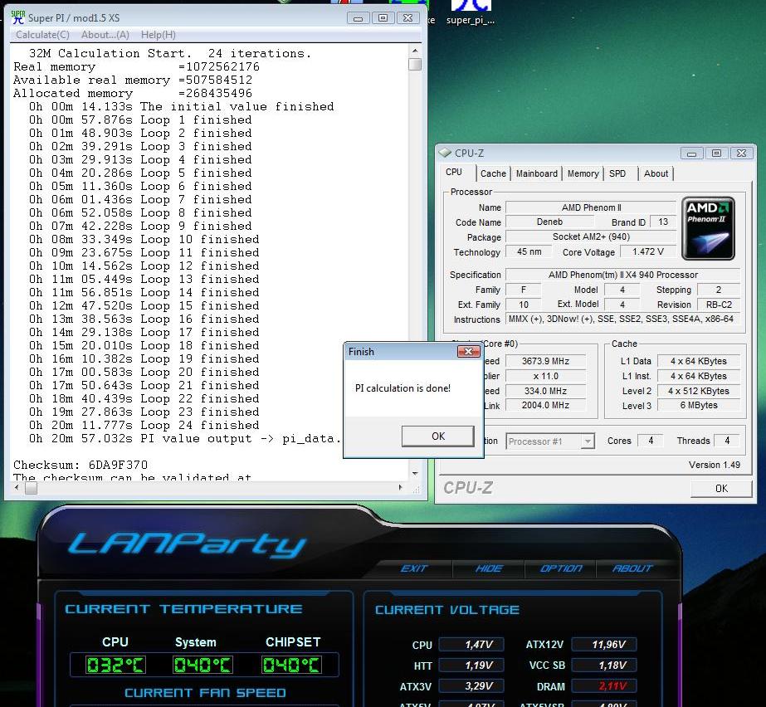Click the Package value Socket AM2+ (940)
This screenshot has height=707, width=766.
591,236
